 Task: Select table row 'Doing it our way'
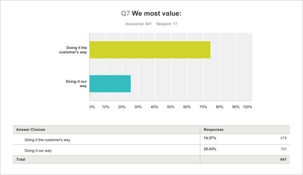pyautogui.click(x=38, y=151)
